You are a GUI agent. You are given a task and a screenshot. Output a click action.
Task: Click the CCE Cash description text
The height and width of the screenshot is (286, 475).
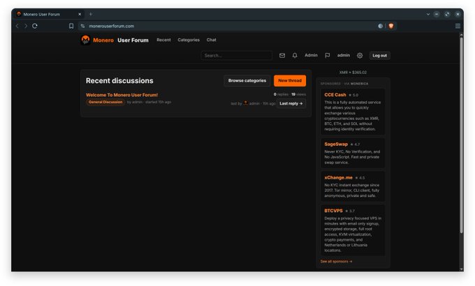(352, 116)
